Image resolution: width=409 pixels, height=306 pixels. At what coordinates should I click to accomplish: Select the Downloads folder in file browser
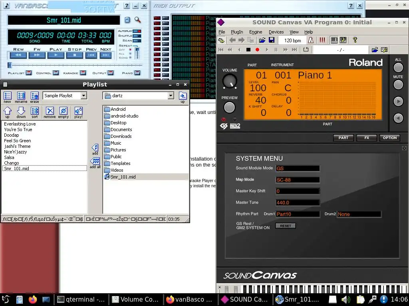tap(118, 136)
